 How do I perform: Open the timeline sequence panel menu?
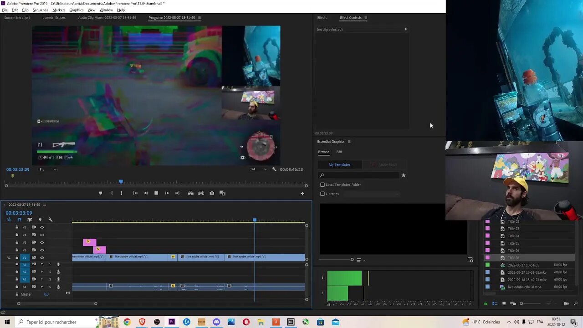pos(44,205)
